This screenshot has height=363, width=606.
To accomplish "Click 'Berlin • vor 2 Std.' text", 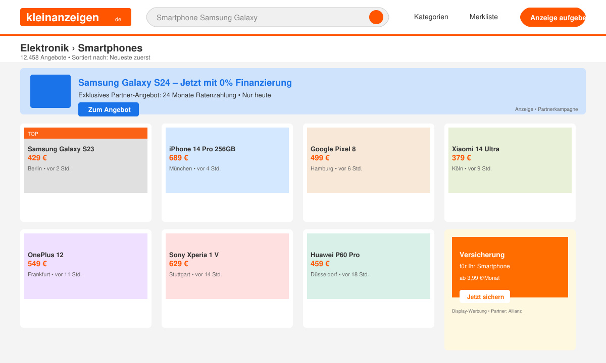I will click(x=49, y=168).
